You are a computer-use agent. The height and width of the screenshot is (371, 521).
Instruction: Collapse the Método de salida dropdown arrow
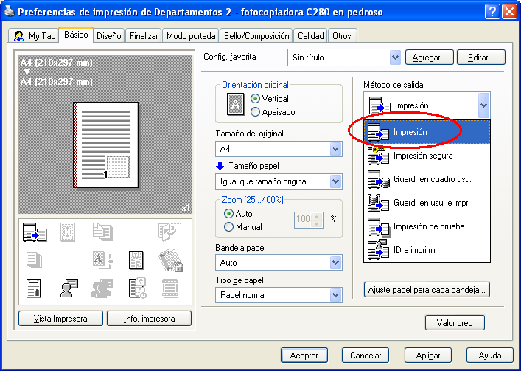point(483,105)
